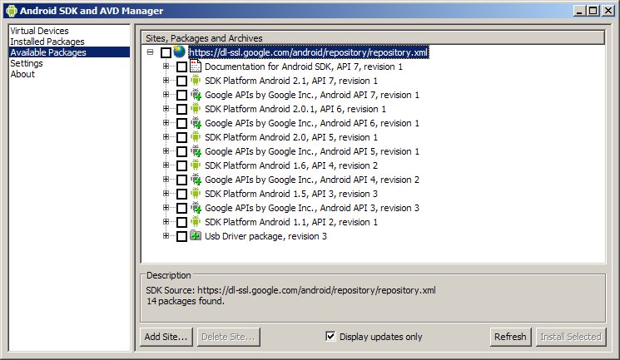Click the SDK Source description text
This screenshot has height=360, width=620.
point(290,290)
